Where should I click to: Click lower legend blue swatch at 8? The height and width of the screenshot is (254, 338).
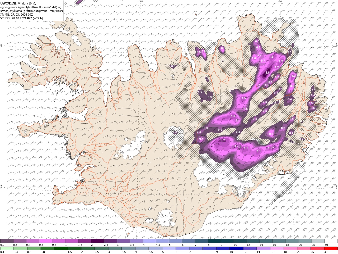pyautogui.click(x=209, y=248)
